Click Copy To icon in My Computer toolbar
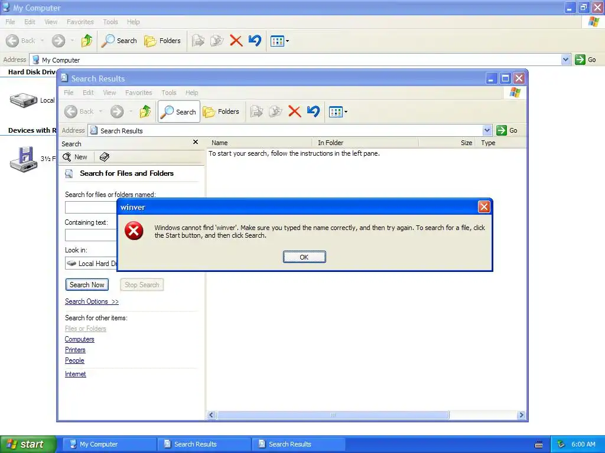This screenshot has height=453, width=605. tap(217, 41)
